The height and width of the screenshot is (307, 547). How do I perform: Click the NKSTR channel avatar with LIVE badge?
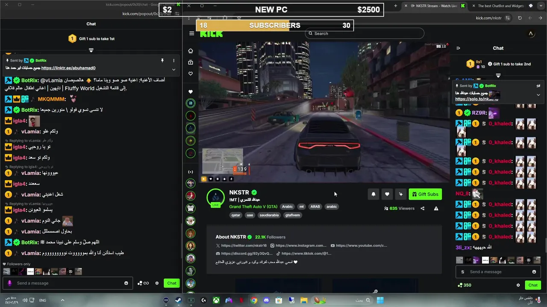[215, 198]
